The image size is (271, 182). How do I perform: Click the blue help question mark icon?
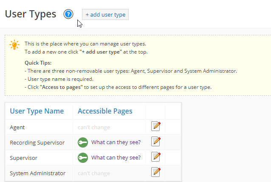(68, 14)
